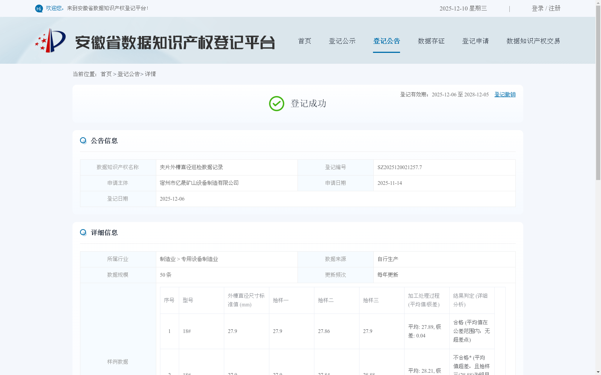Image resolution: width=601 pixels, height=375 pixels.
Task: Click the date 2025-12-10 星期三
Action: coord(463,8)
